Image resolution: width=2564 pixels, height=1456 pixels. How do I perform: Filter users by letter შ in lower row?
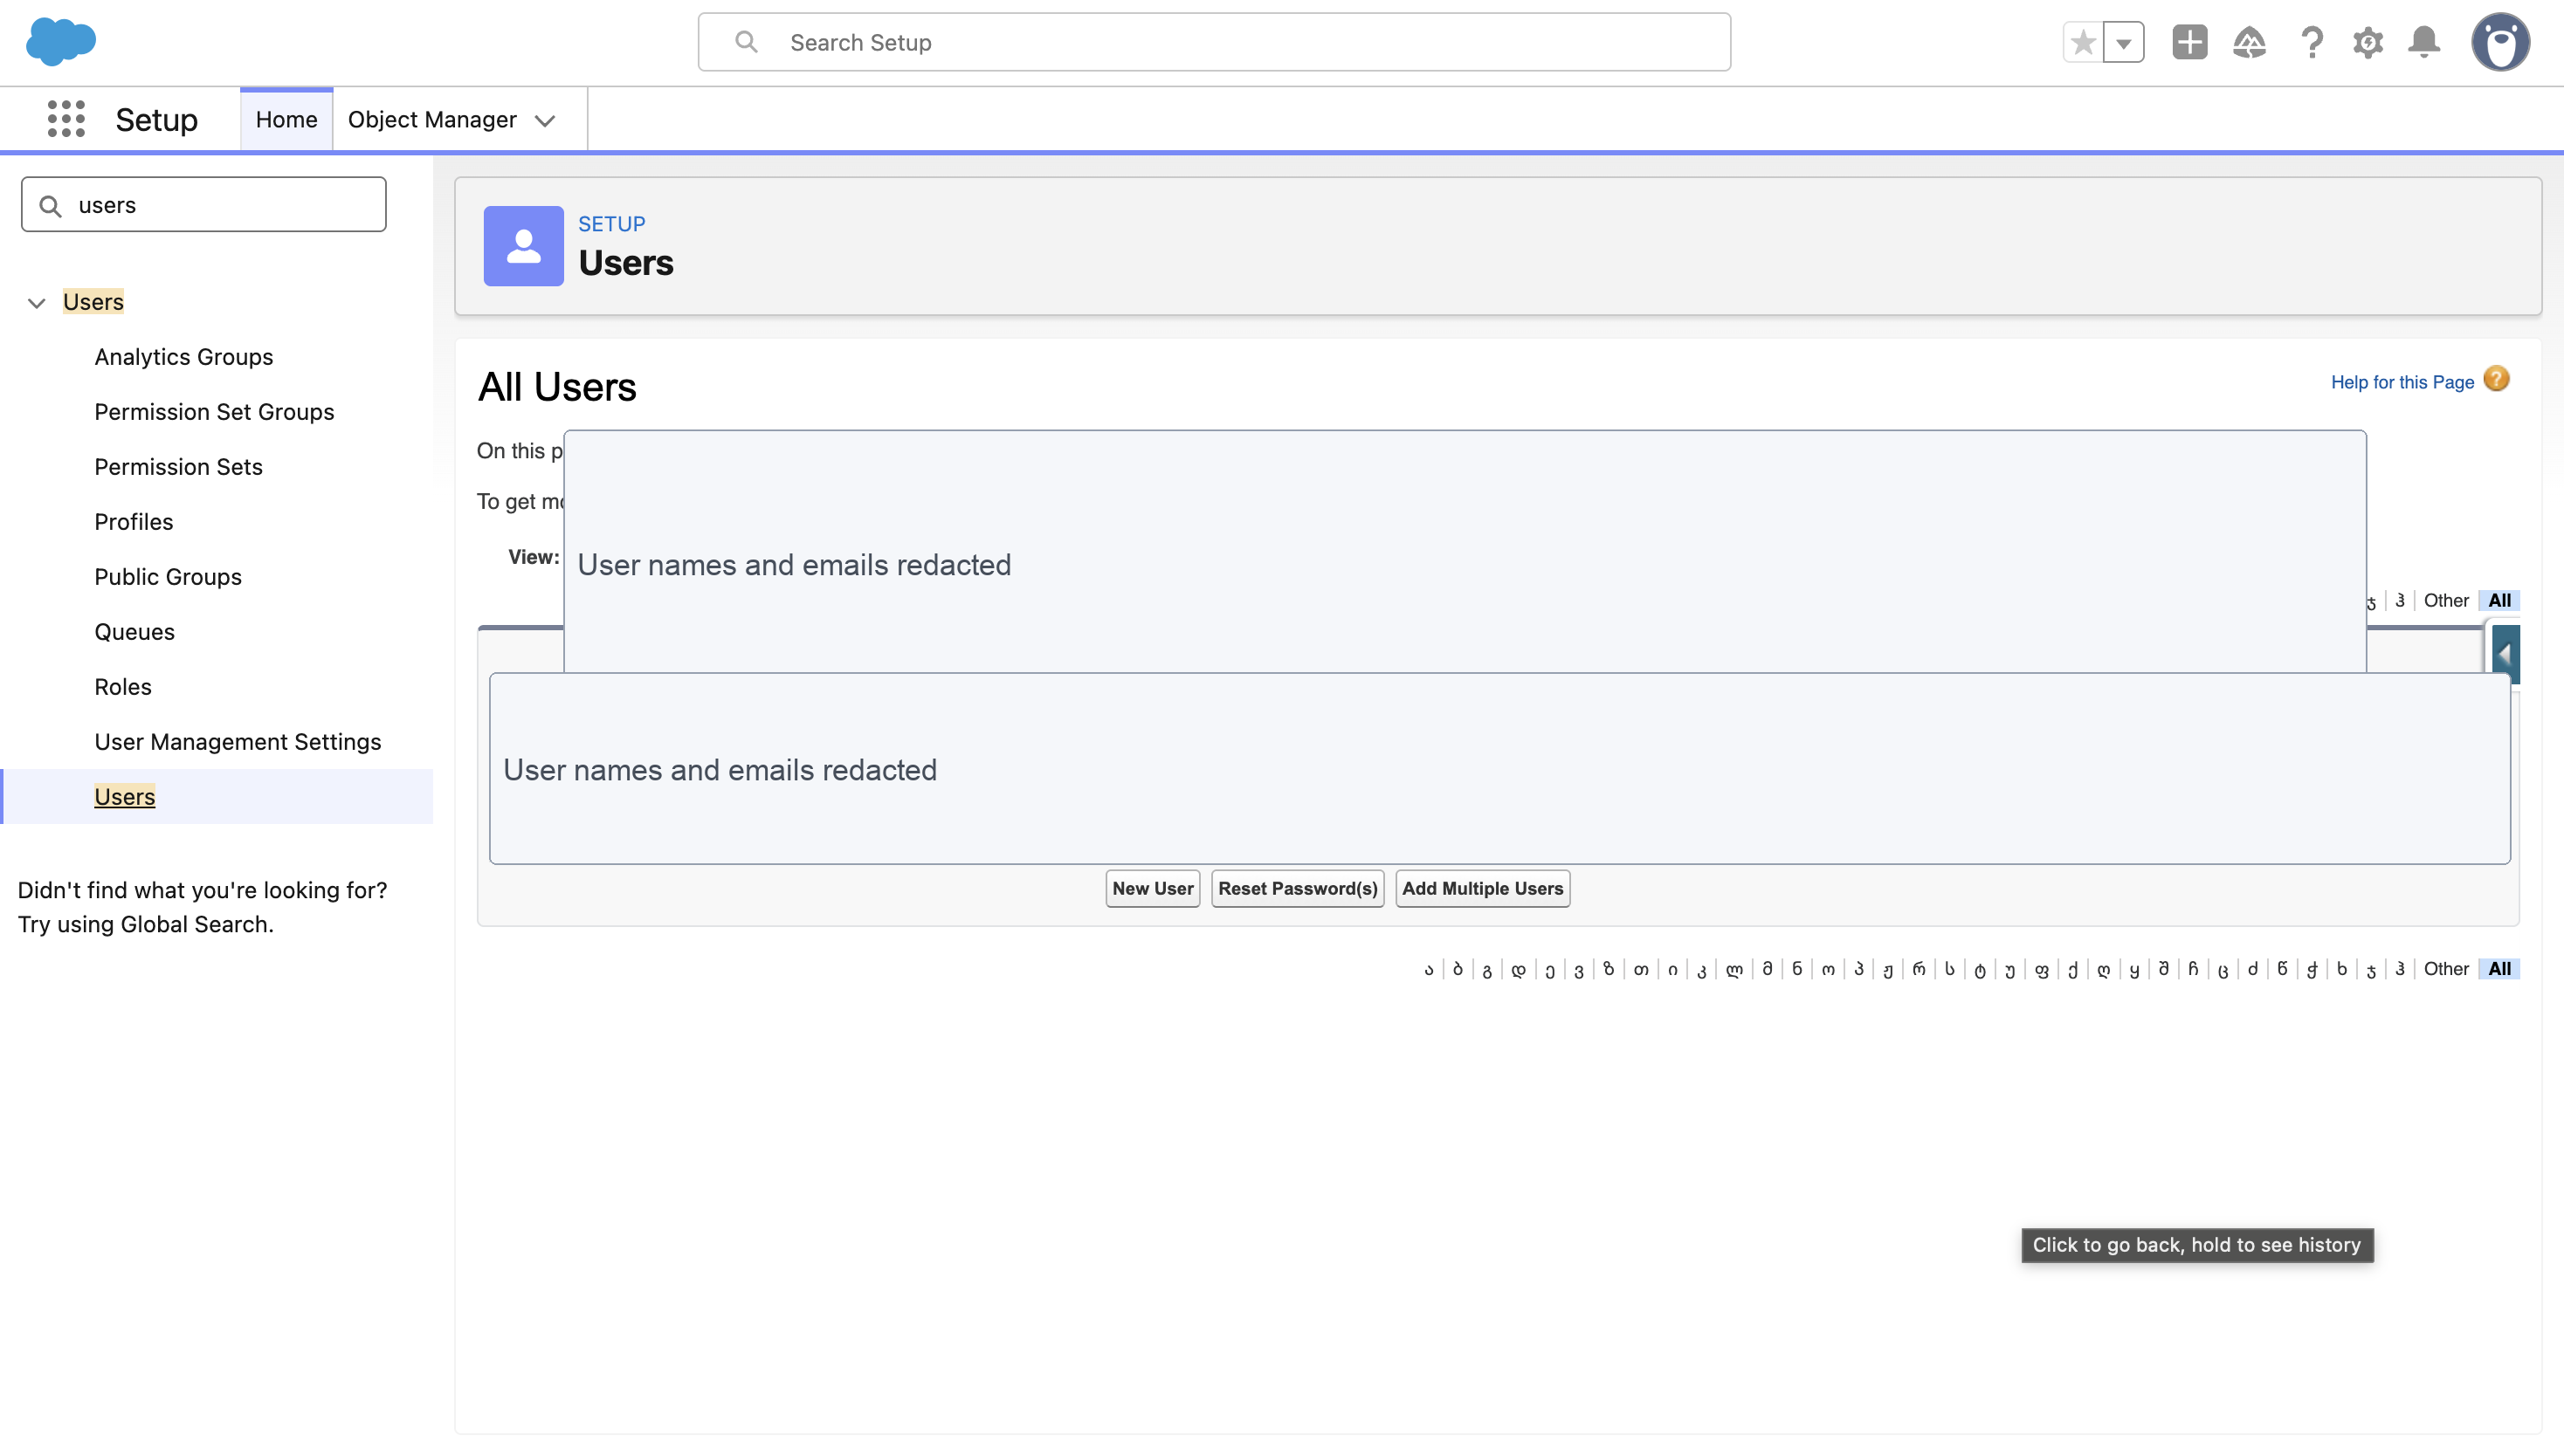click(x=2164, y=970)
